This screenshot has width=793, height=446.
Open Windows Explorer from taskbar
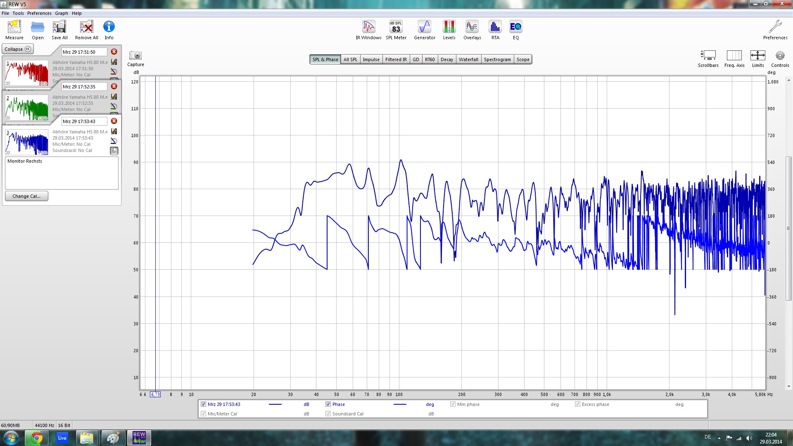87,438
